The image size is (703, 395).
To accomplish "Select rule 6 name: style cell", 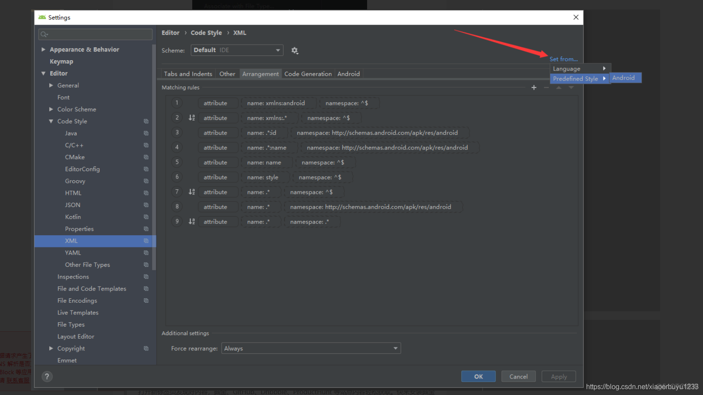I will [265, 177].
